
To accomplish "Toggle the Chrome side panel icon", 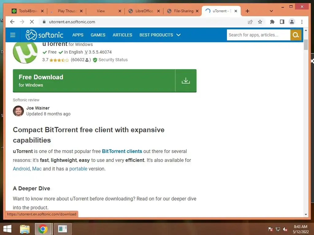I will [282, 22].
